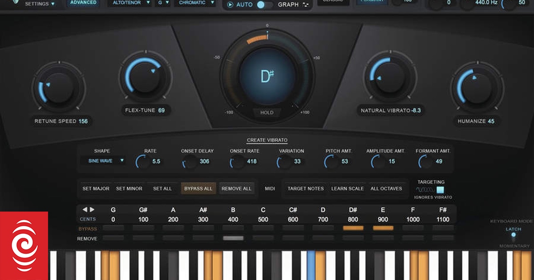Click the vibrato Rate knob

coord(143,162)
